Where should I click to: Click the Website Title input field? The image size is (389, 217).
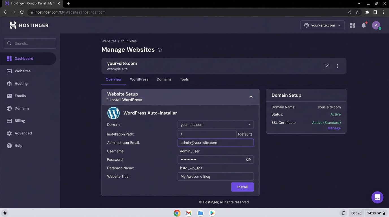215,177
